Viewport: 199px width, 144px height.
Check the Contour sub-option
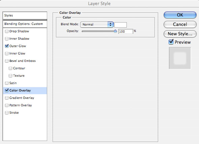click(10, 68)
